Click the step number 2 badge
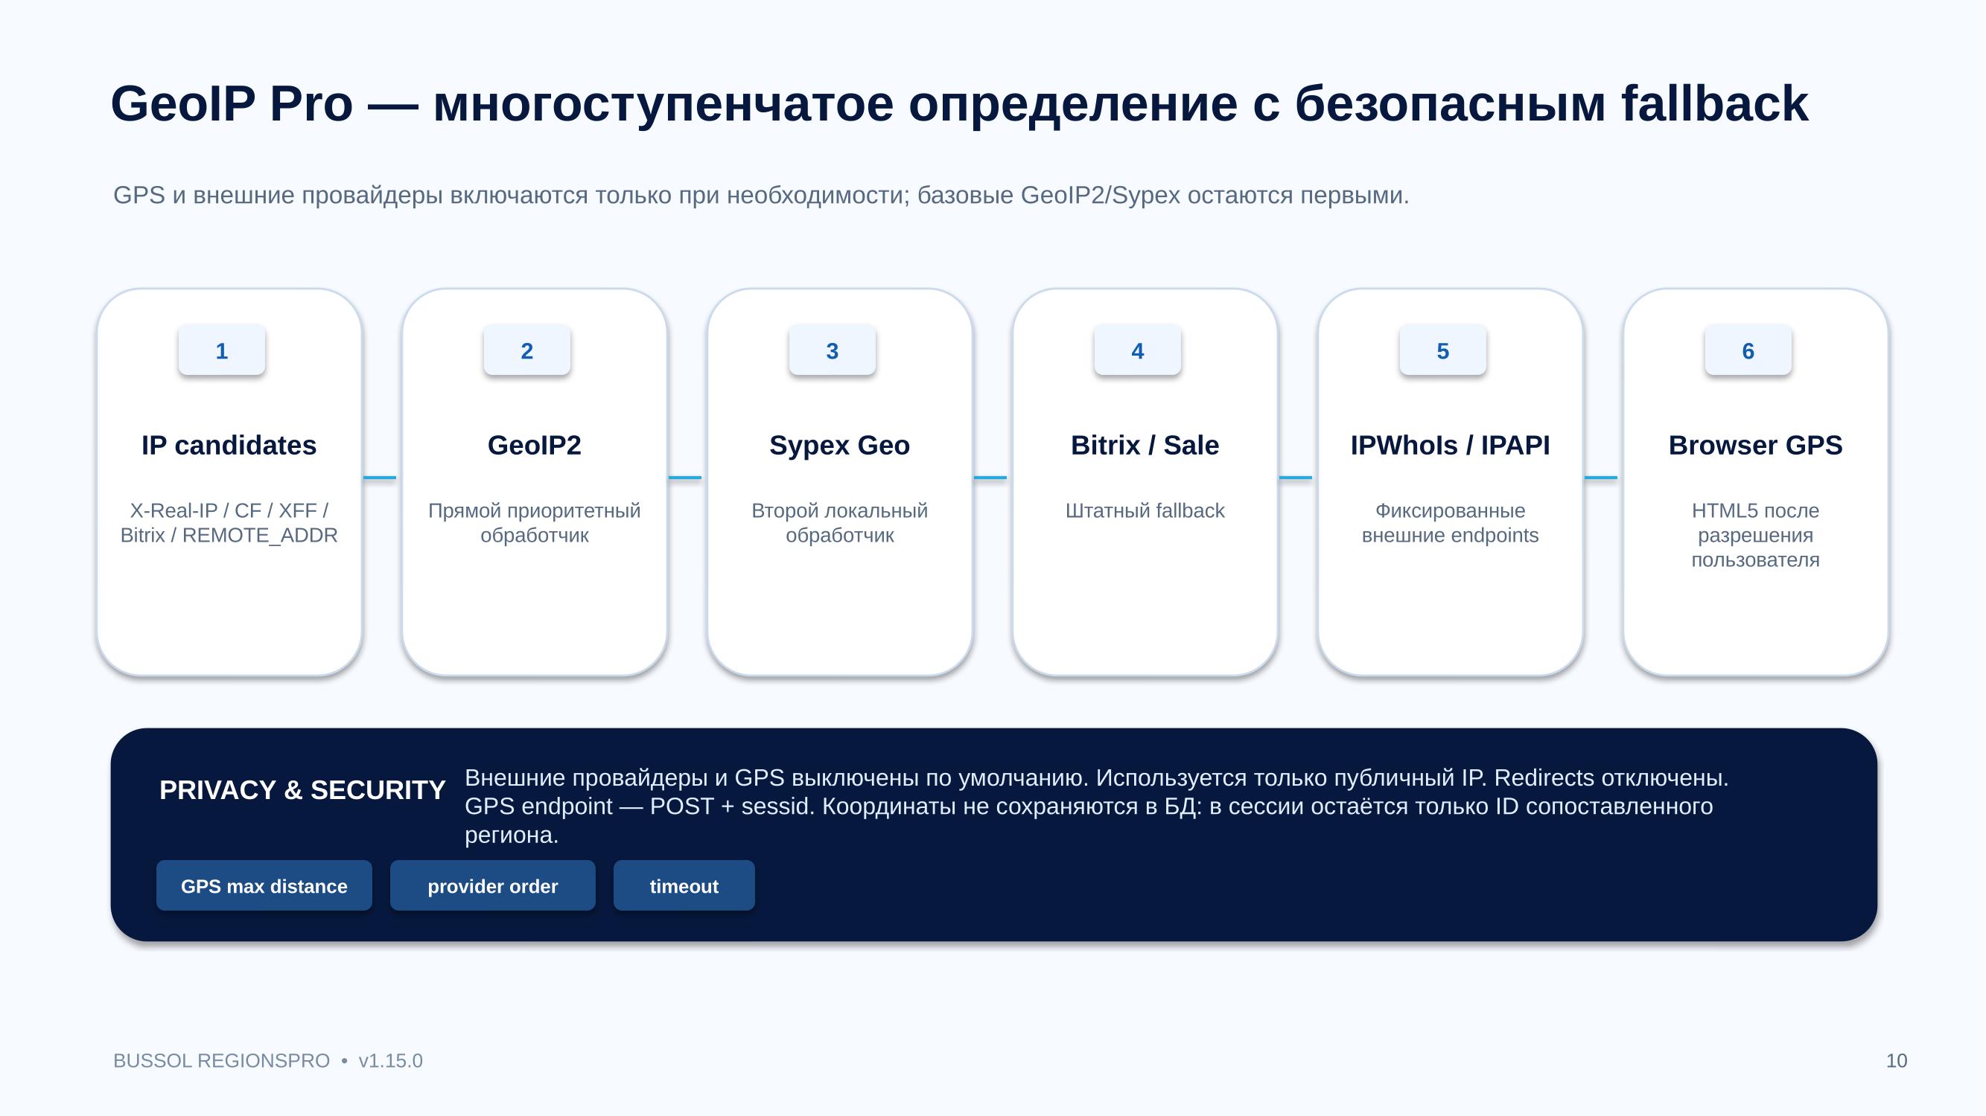The height and width of the screenshot is (1116, 1986). (x=526, y=350)
